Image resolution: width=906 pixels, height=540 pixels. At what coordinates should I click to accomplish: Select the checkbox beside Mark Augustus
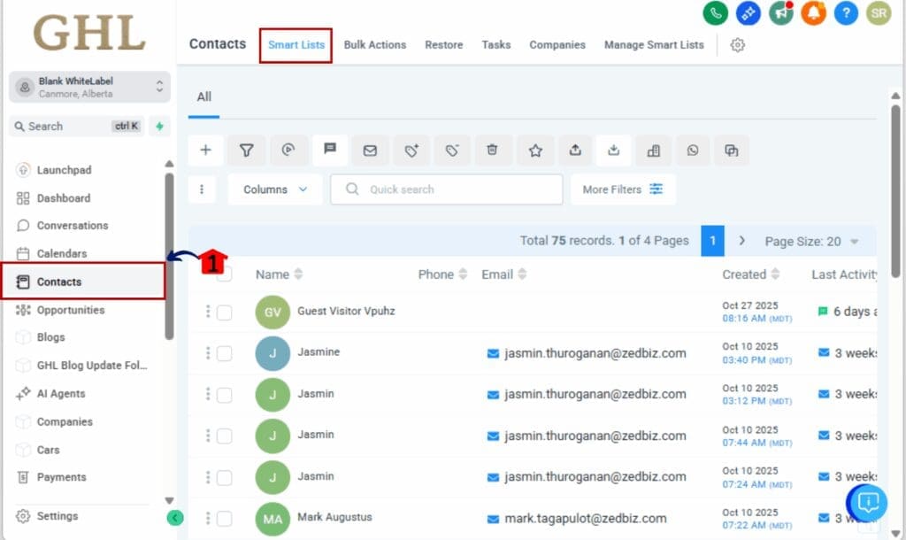pyautogui.click(x=225, y=518)
